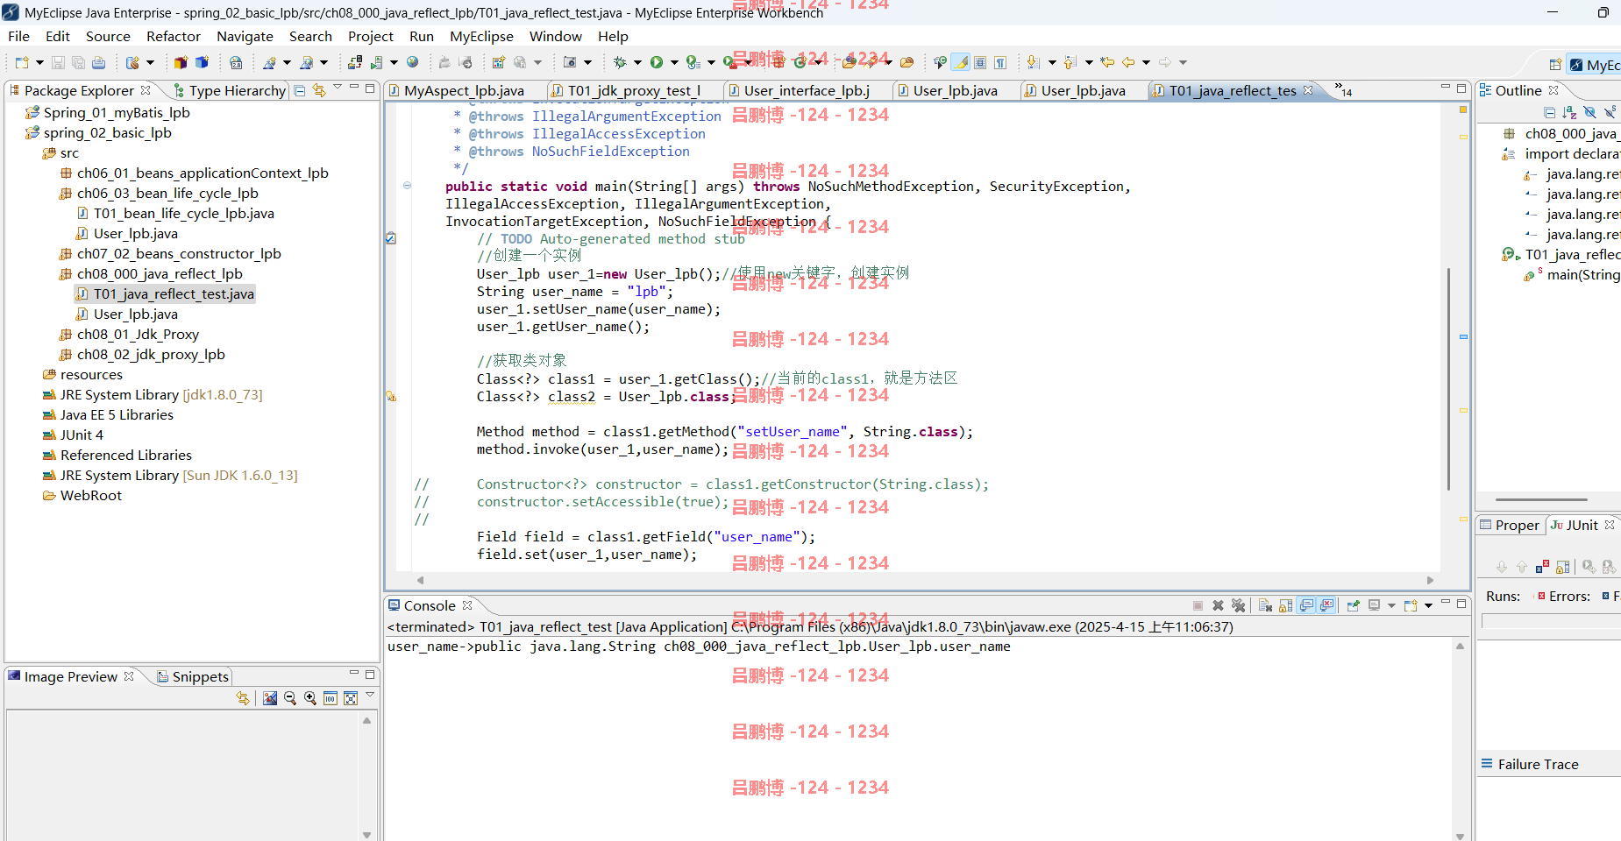Screen dimensions: 1621x841
Task: Click the Print toolbar icon
Action: (x=98, y=62)
